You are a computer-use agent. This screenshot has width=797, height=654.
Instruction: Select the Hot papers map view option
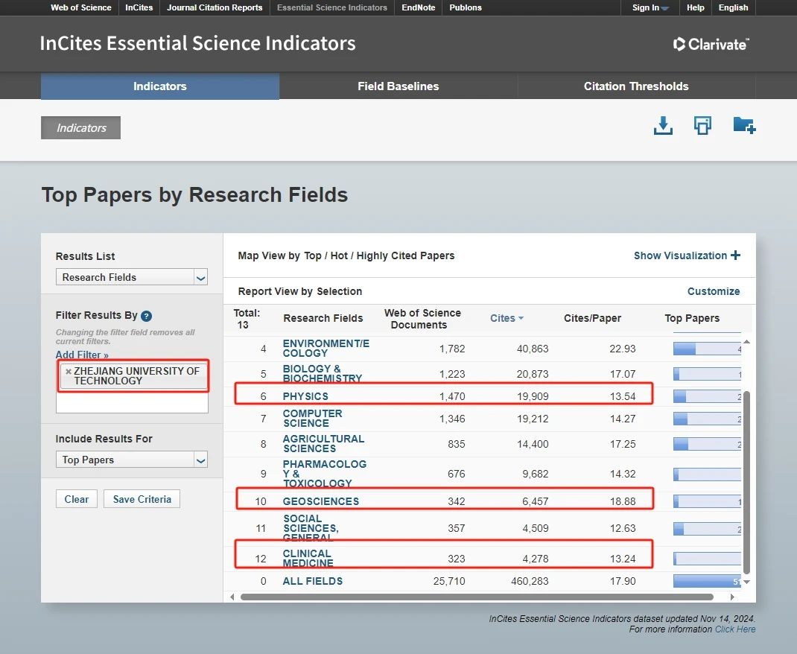click(338, 255)
